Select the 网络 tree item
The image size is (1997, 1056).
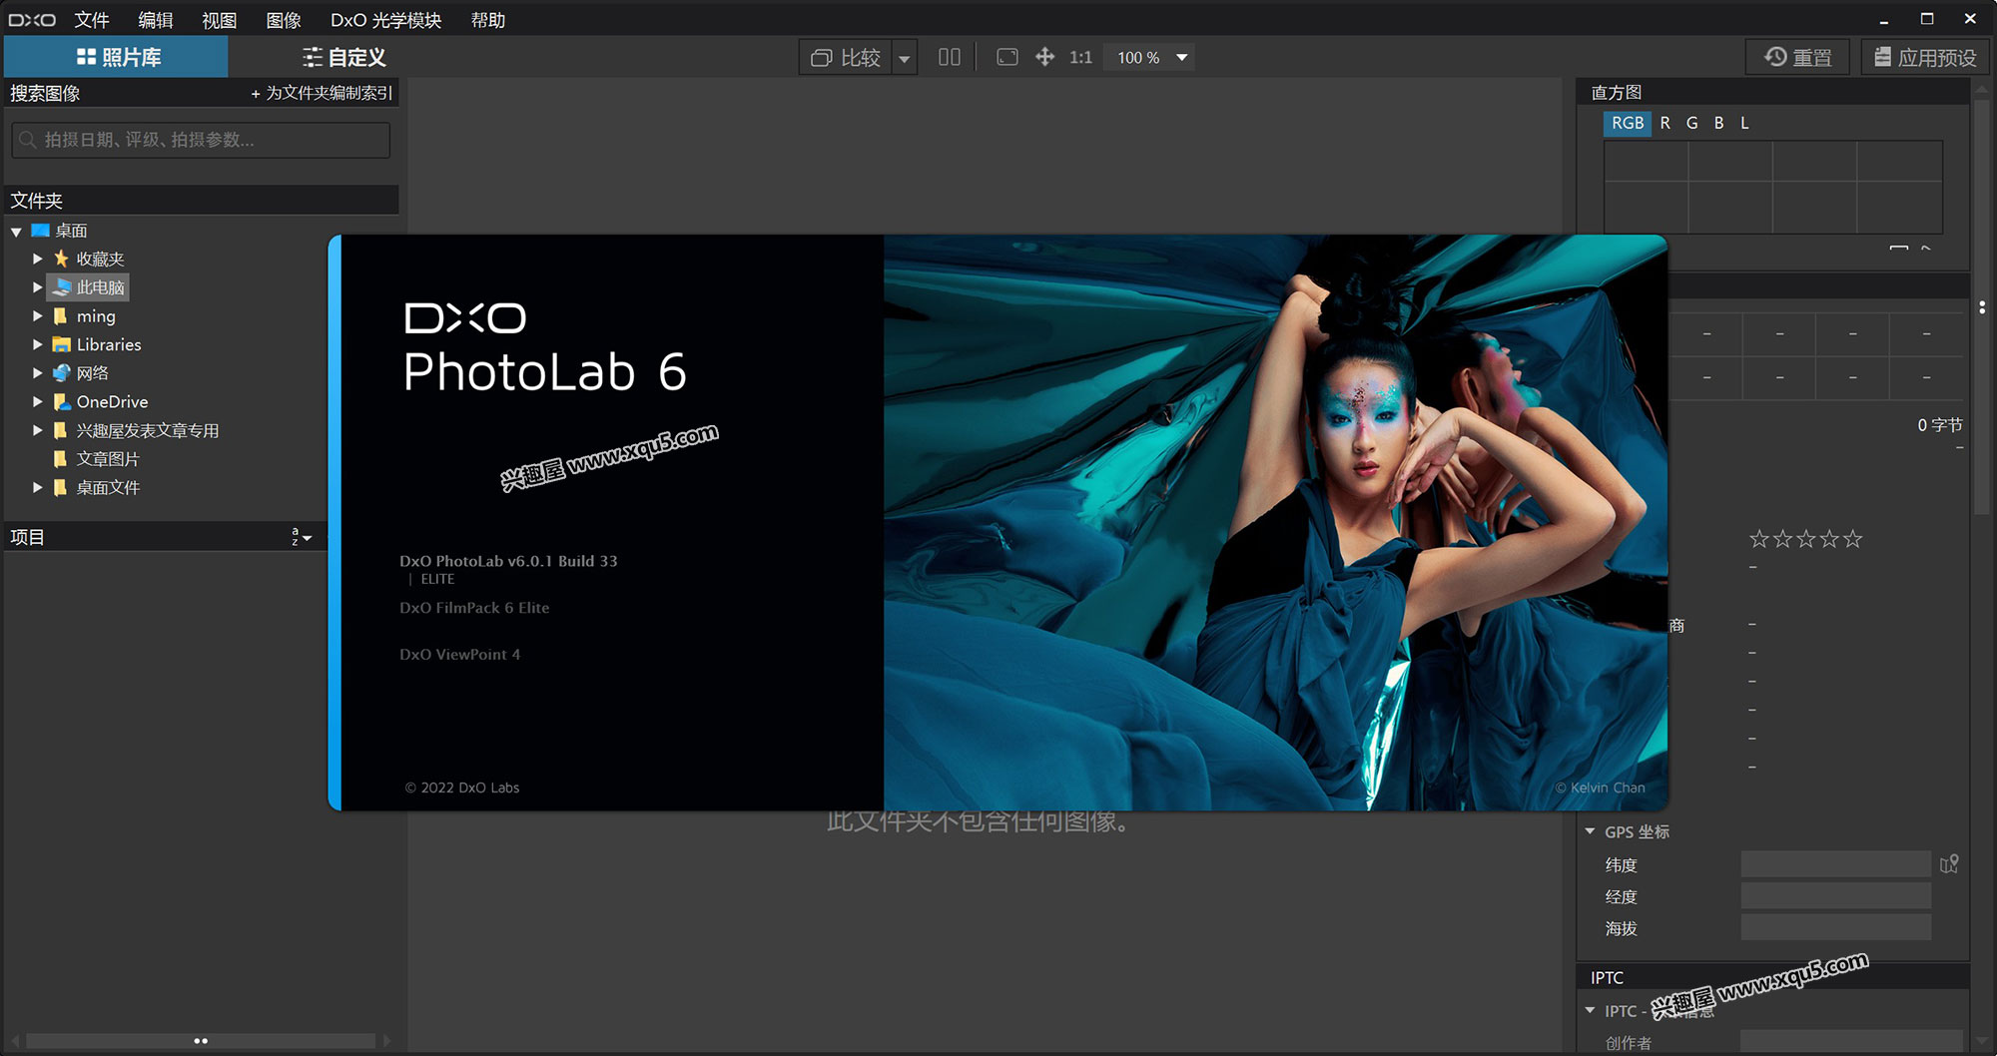pos(92,373)
